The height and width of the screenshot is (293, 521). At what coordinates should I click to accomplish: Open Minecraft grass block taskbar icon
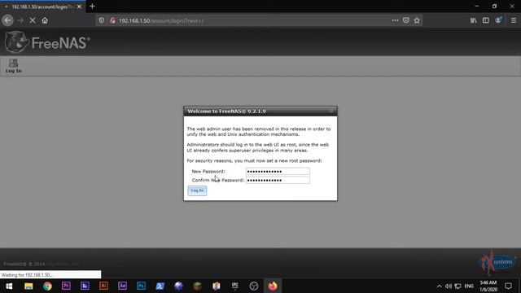(x=197, y=286)
